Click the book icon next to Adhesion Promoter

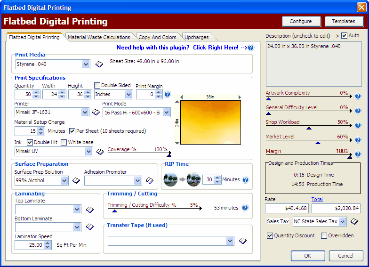(150, 181)
